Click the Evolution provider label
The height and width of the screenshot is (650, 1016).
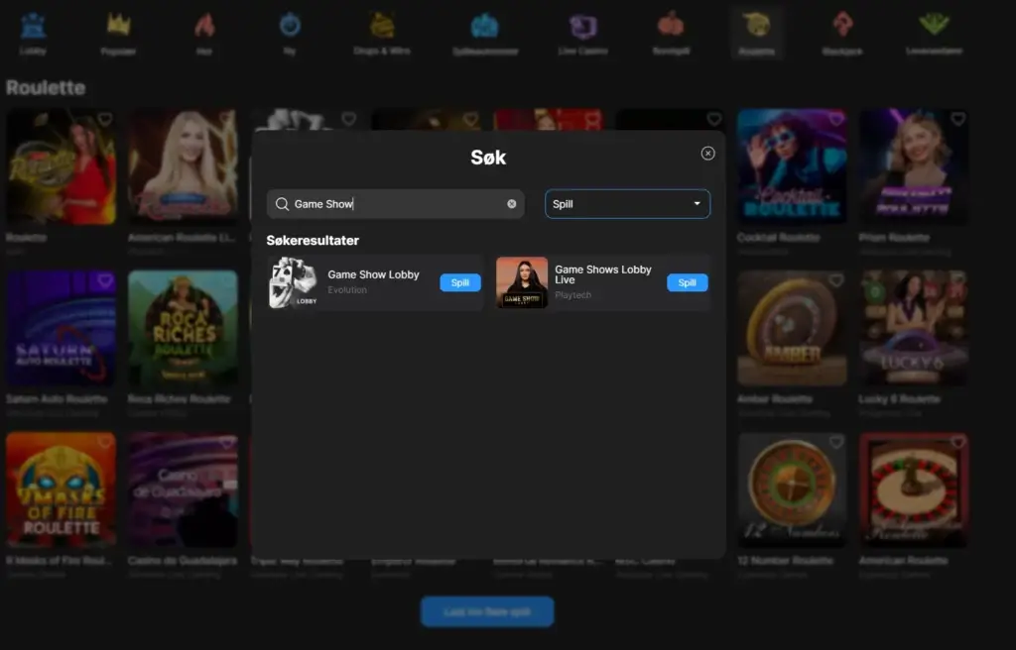[347, 290]
